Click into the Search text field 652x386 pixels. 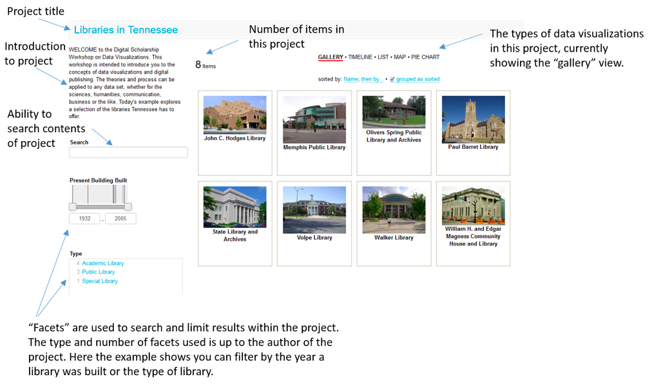[128, 153]
